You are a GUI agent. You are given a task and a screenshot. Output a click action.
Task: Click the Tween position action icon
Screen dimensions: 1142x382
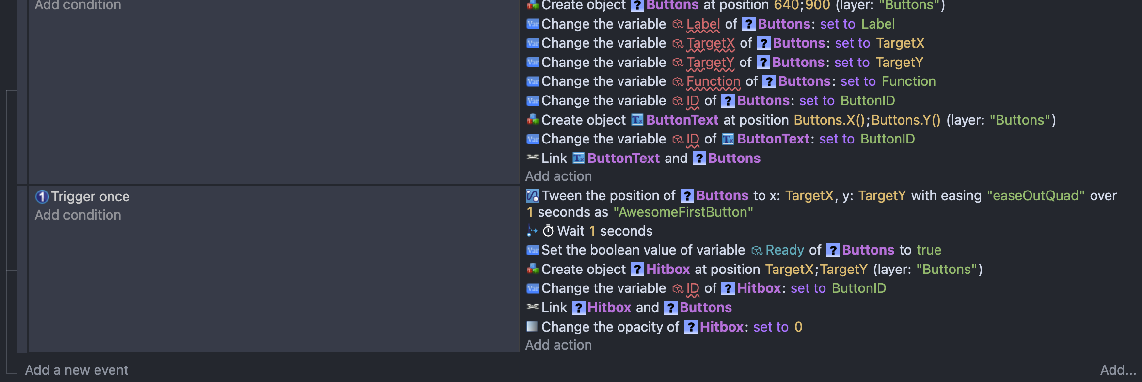click(533, 196)
